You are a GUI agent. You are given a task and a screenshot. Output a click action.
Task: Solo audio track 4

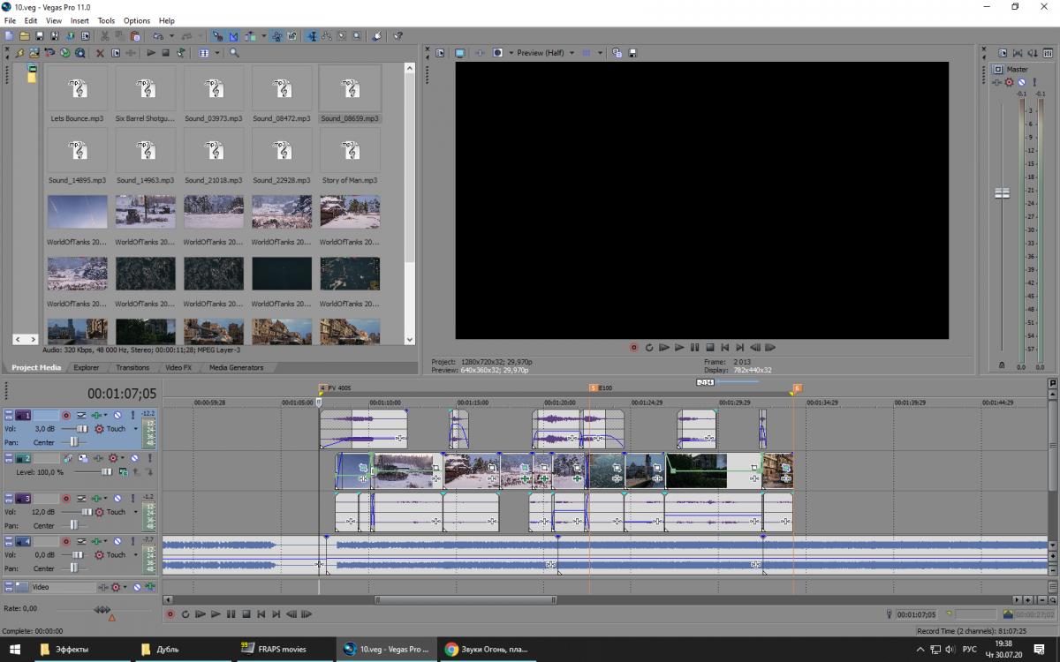pos(134,541)
